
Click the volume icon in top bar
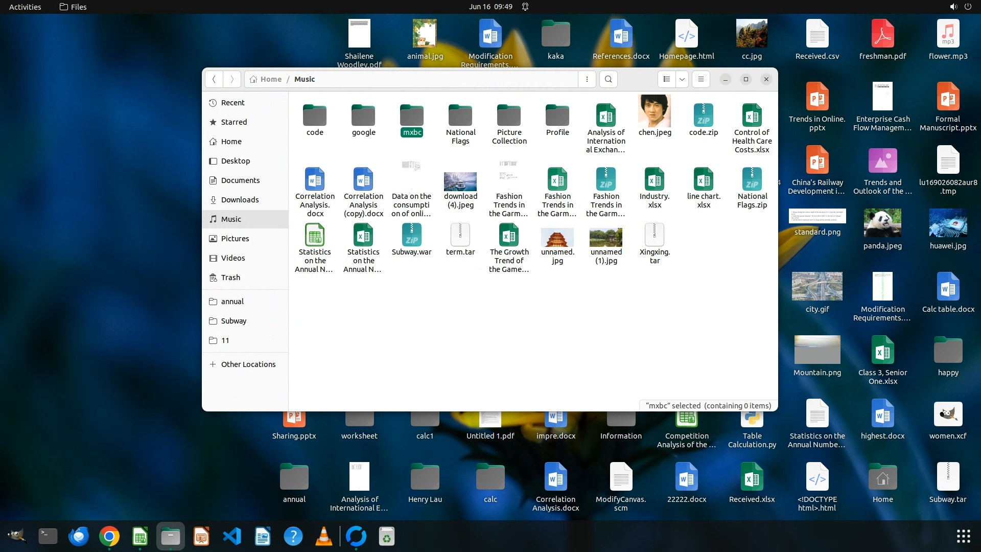953,7
